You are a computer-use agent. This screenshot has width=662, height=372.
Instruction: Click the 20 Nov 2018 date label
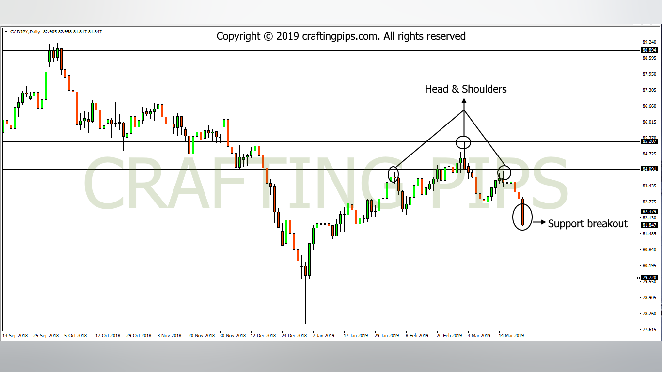(x=202, y=335)
